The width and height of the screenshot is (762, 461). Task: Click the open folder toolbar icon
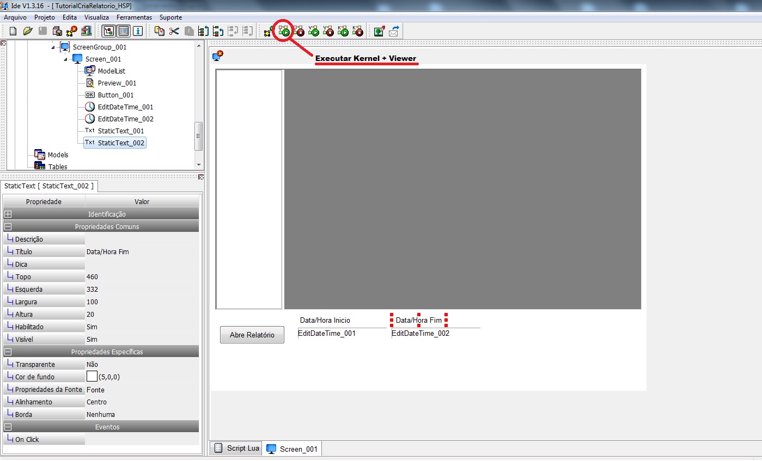[28, 31]
